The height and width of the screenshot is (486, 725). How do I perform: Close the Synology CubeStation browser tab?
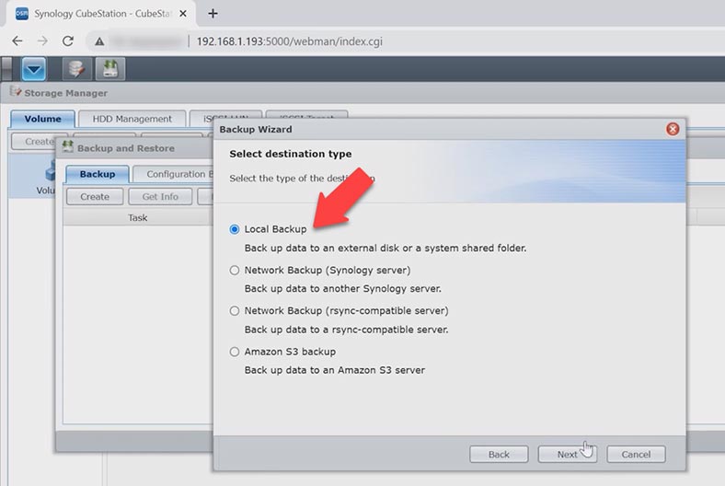(x=183, y=14)
